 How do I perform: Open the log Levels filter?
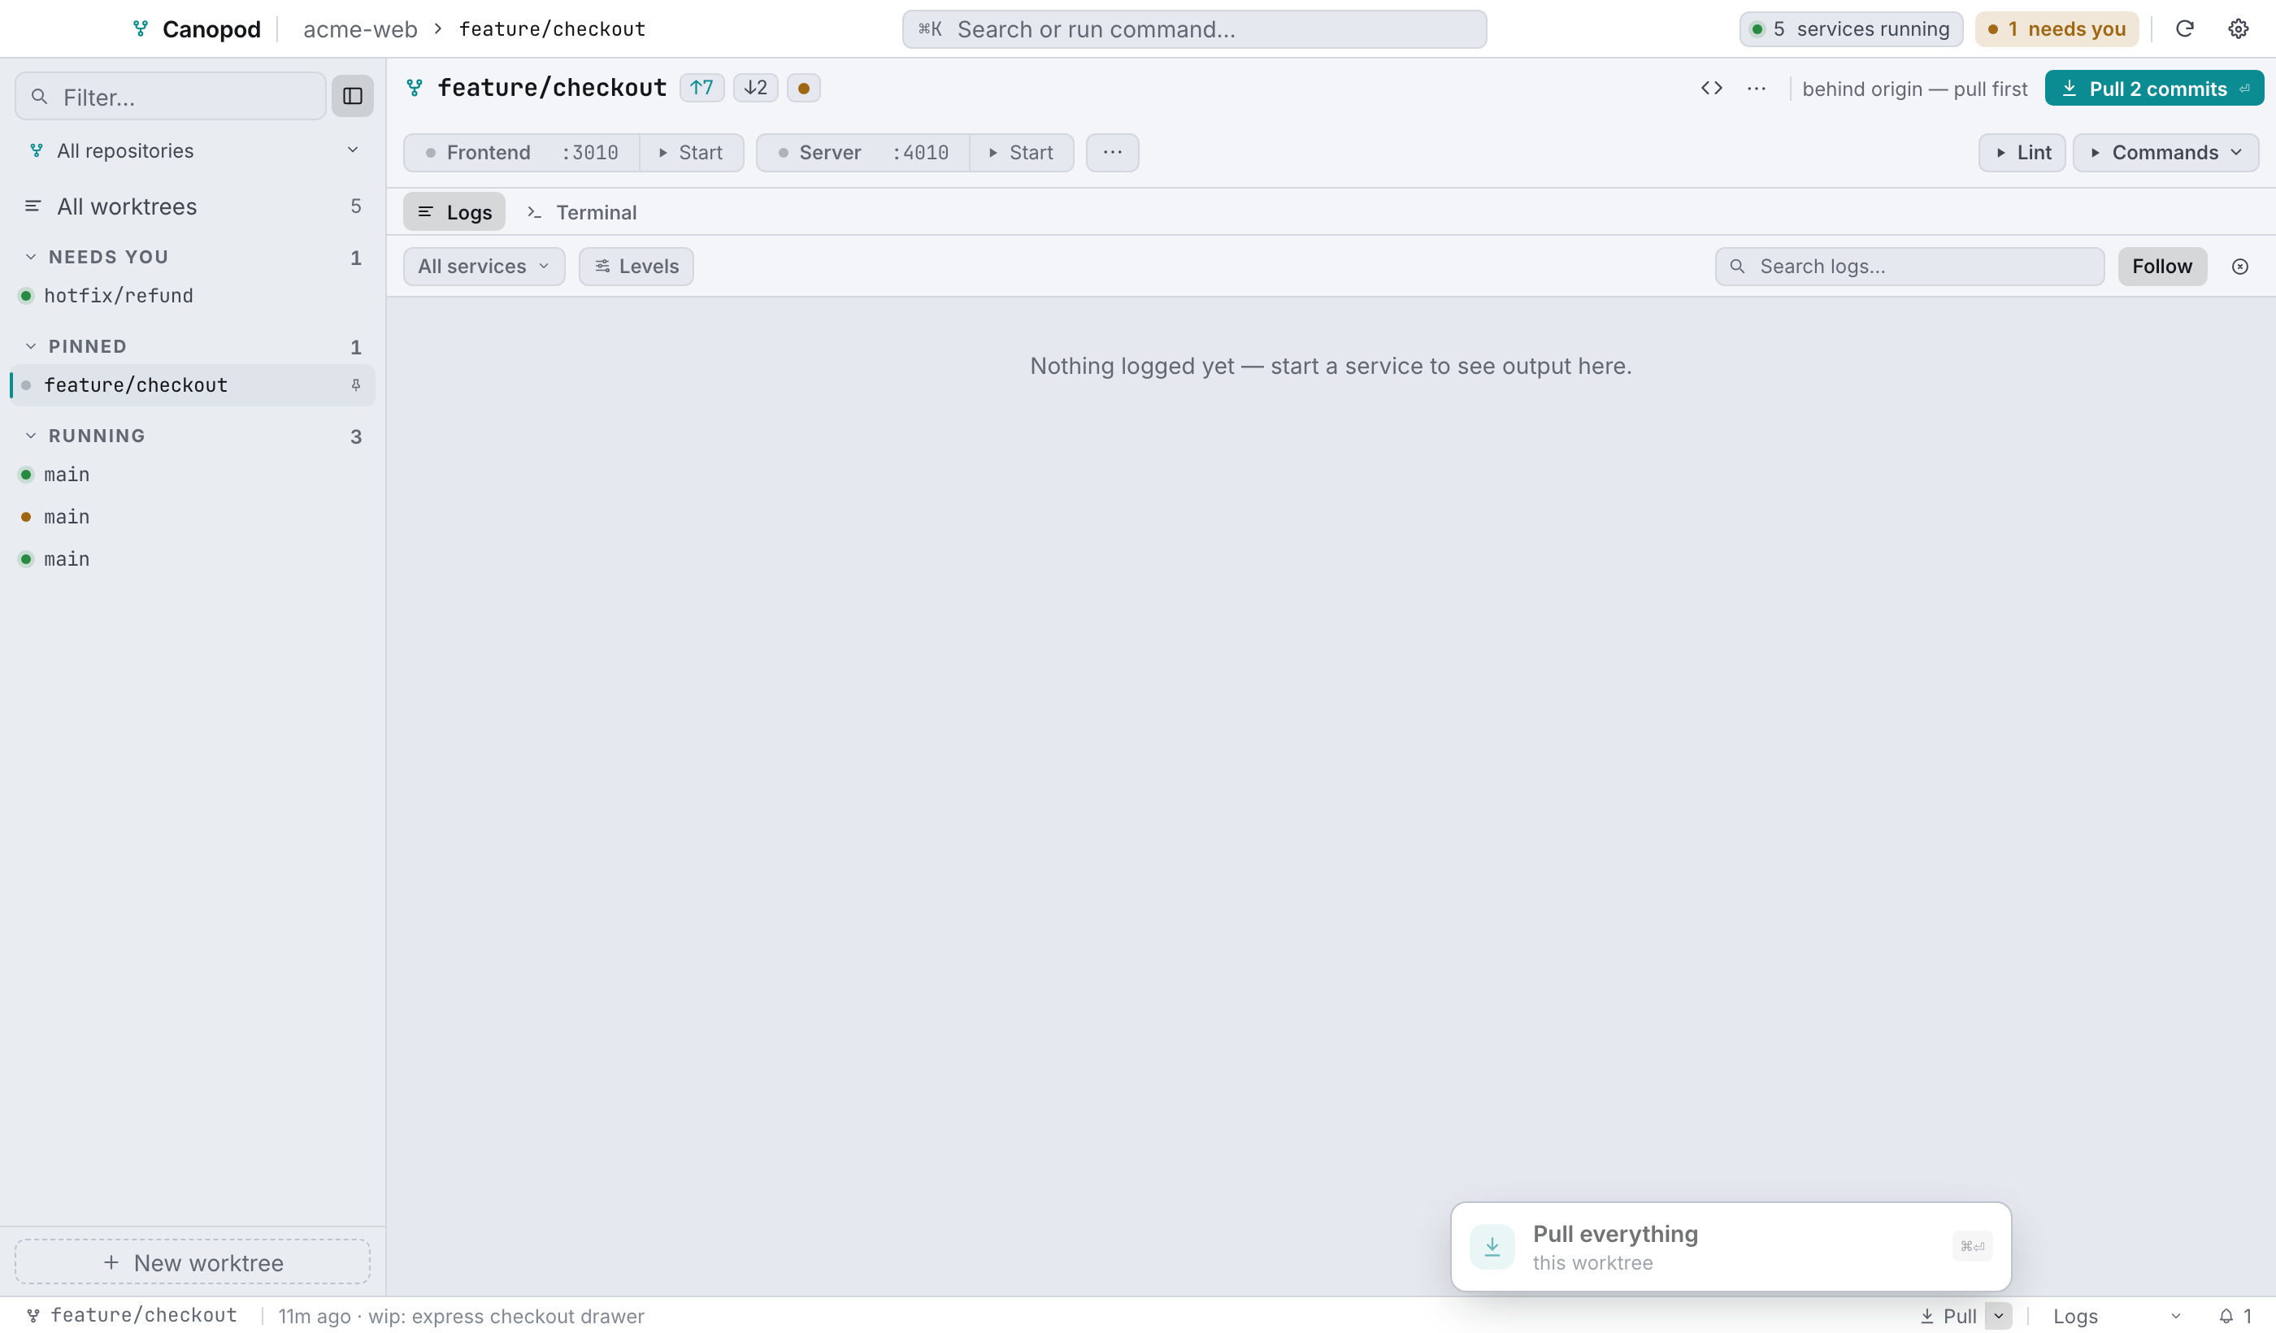pyautogui.click(x=636, y=267)
